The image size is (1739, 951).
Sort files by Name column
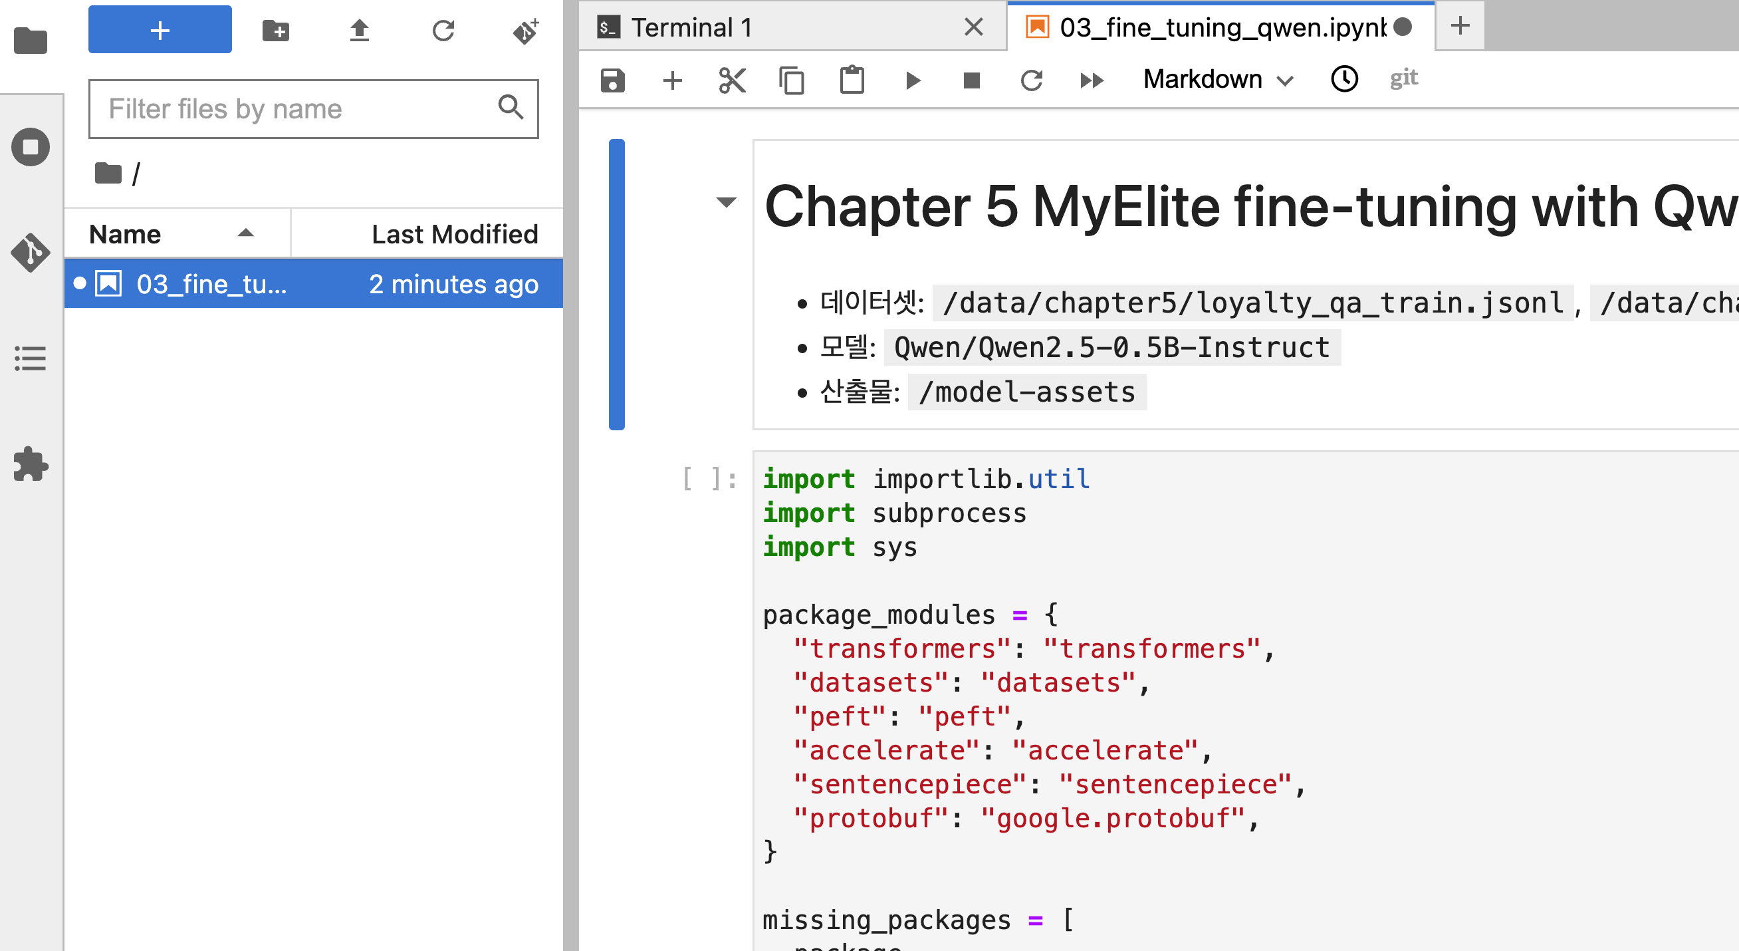[177, 233]
